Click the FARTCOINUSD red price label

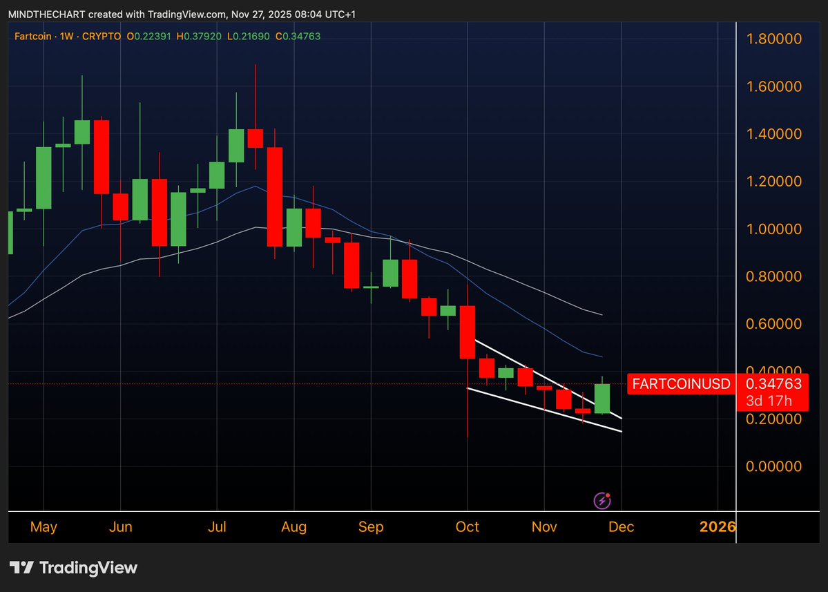681,384
